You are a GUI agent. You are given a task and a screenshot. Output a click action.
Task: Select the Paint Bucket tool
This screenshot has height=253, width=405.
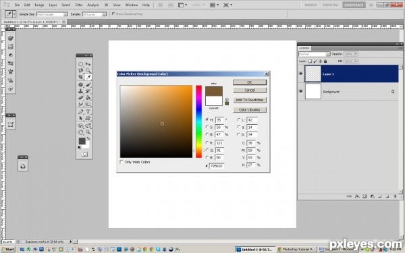point(88,98)
